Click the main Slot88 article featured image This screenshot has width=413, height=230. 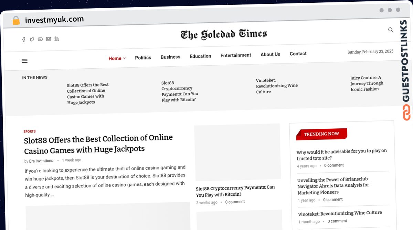coord(108,216)
